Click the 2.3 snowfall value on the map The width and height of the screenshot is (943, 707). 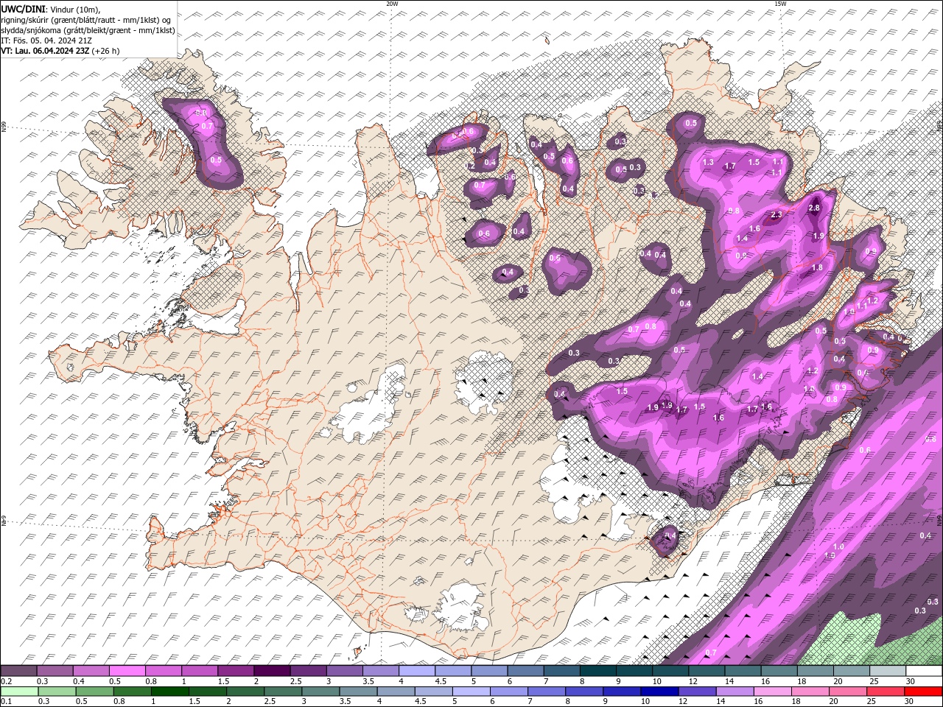pyautogui.click(x=776, y=215)
